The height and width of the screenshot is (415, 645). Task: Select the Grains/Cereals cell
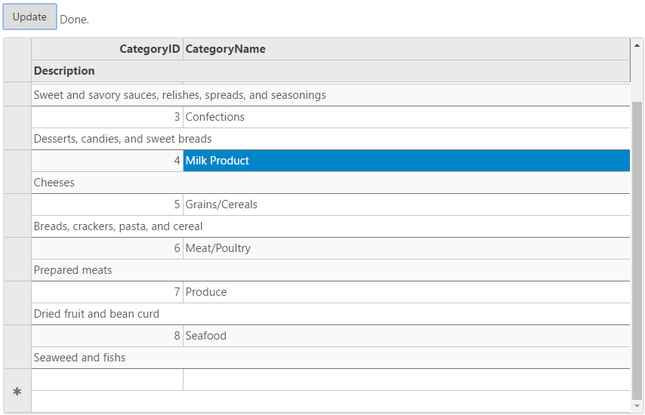[406, 204]
